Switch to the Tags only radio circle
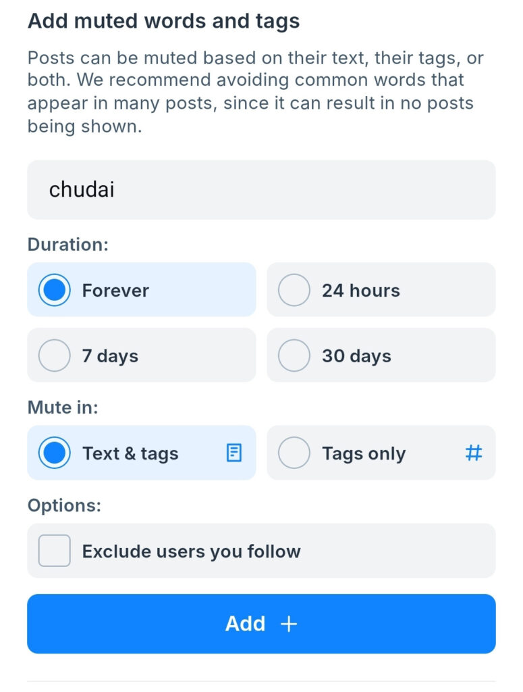This screenshot has width=523, height=692. [x=294, y=453]
